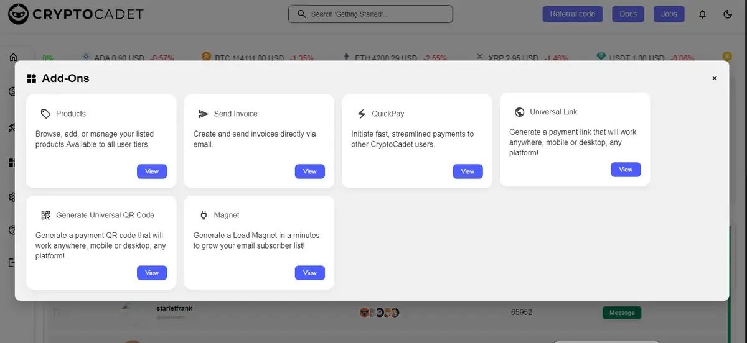
Task: Open the Jobs page
Action: coord(669,14)
